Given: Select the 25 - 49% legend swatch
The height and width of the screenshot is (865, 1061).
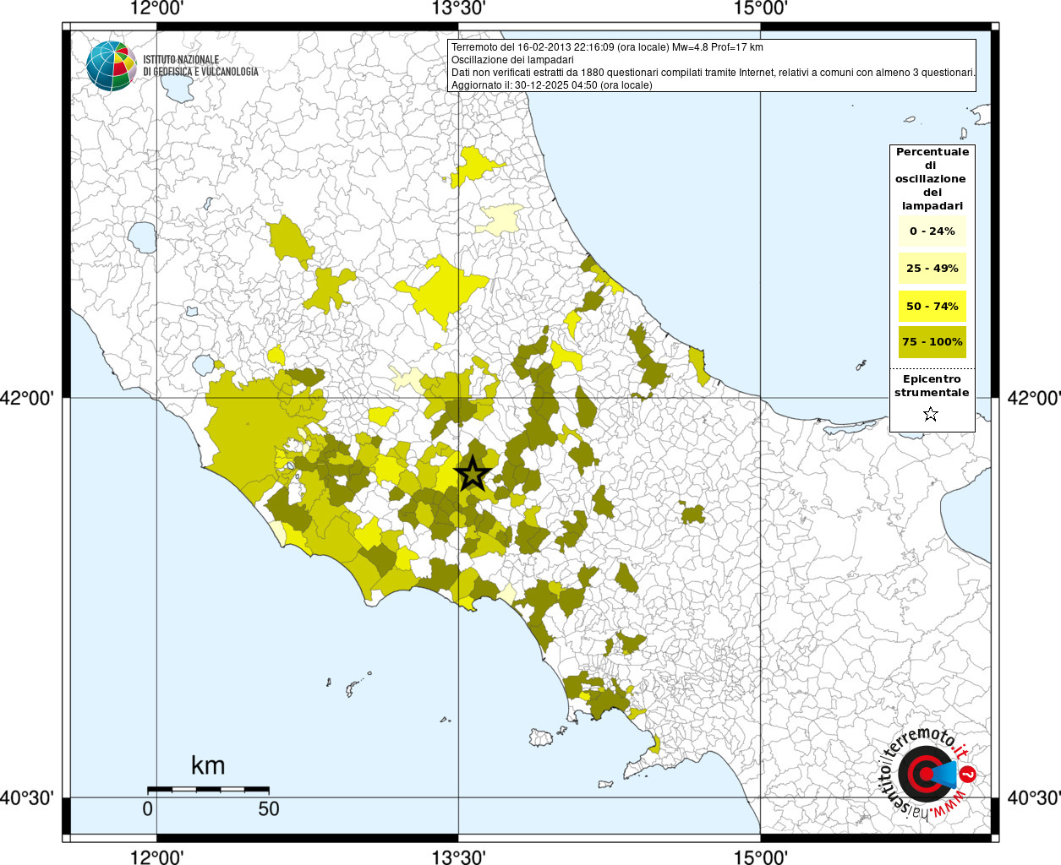Looking at the screenshot, I should point(932,269).
